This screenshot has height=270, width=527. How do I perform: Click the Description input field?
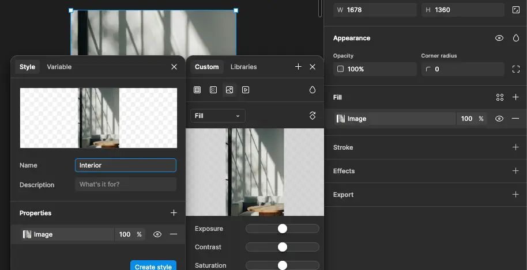126,184
